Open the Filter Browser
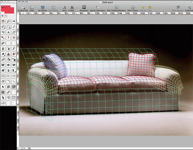This screenshot has height=150, width=193. point(178,9)
